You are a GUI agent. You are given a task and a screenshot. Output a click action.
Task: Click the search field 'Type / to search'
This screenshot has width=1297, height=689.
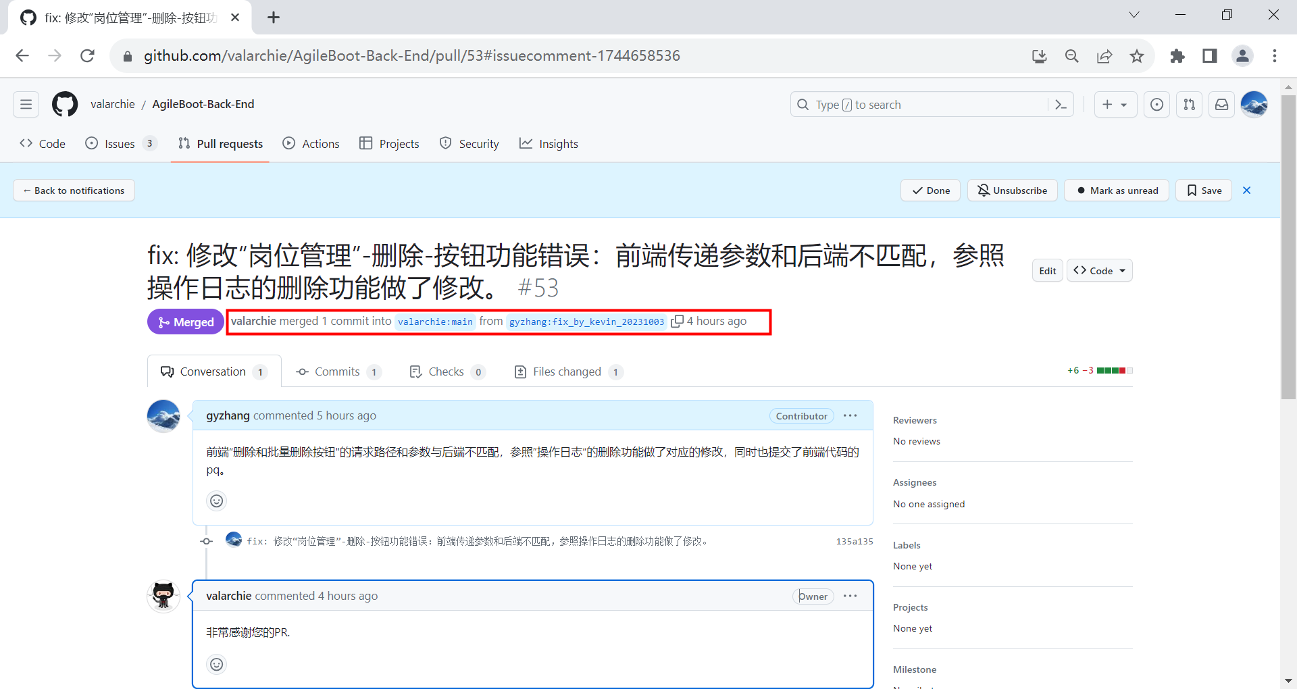(x=932, y=105)
